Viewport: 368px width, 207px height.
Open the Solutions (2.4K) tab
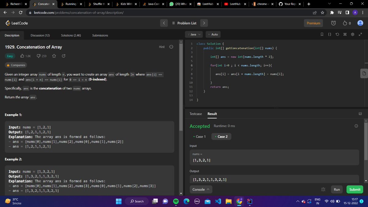coord(71,35)
